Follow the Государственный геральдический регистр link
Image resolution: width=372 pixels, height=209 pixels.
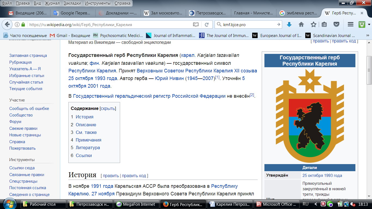(x=149, y=96)
